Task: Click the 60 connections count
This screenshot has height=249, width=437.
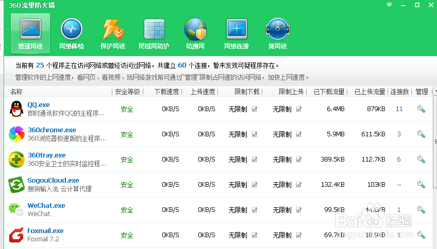Action: click(182, 65)
